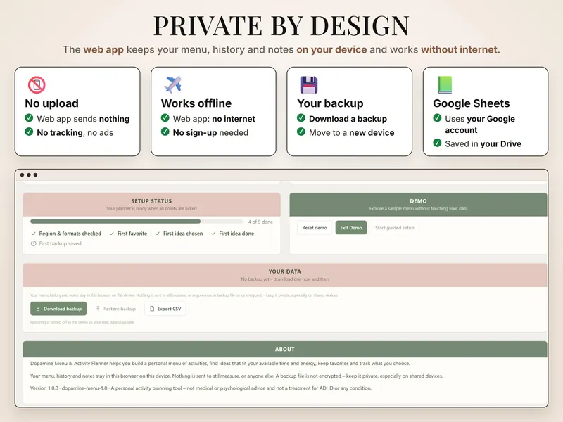Click the tick mark beside First favorite
The image size is (563, 422).
[x=112, y=234]
